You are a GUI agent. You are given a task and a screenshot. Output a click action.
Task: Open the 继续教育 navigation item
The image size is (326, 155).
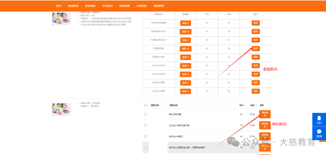[x=73, y=6]
